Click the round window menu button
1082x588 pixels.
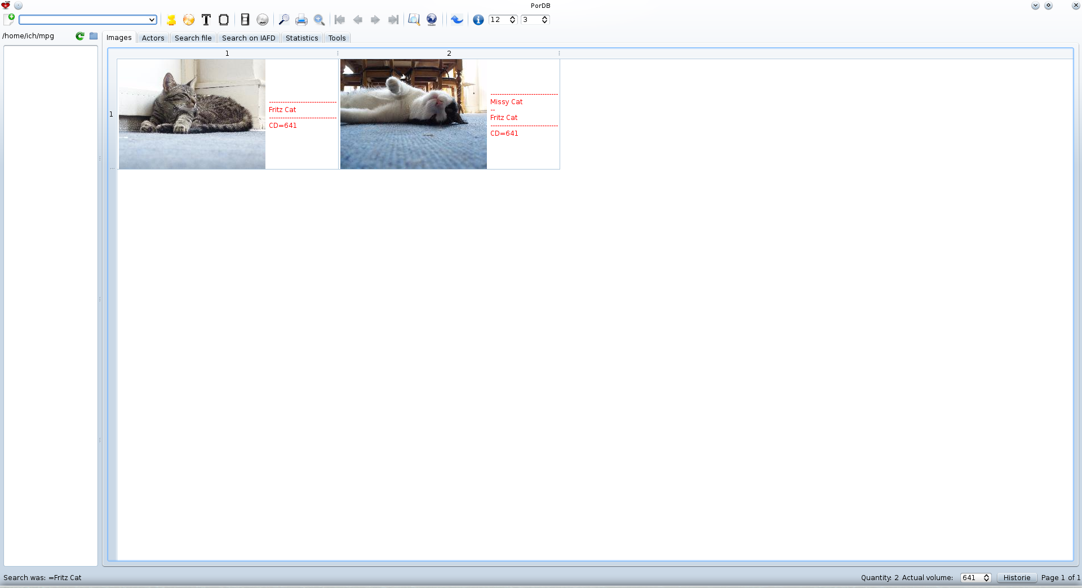point(18,6)
